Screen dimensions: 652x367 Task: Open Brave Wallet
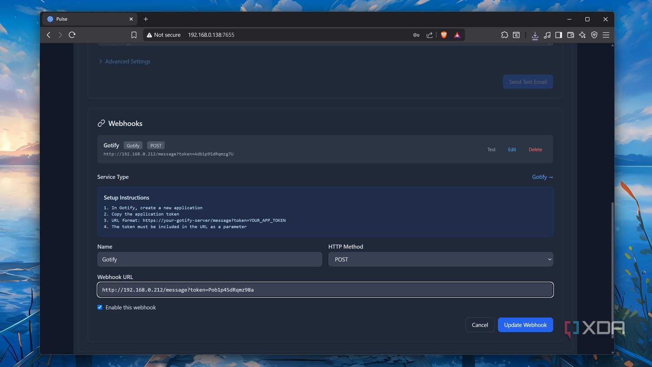pyautogui.click(x=571, y=35)
